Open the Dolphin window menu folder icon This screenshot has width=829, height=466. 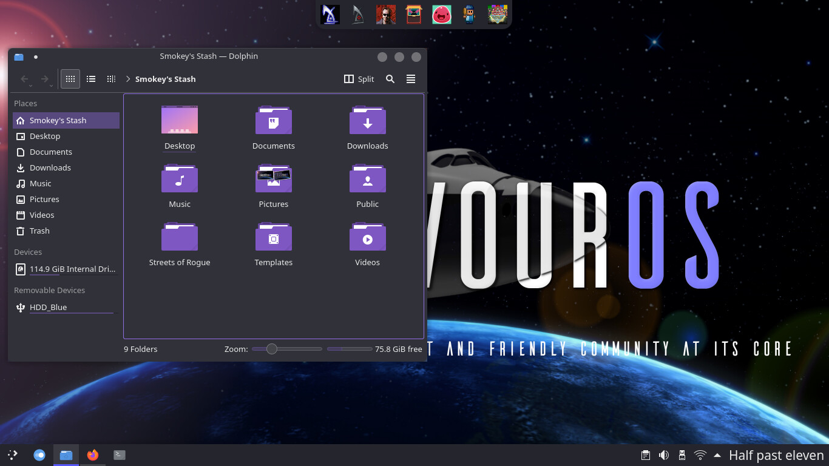coord(19,56)
